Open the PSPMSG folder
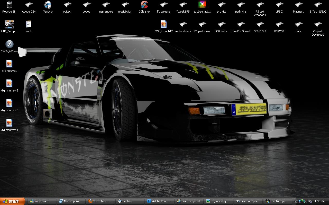Viewport: 329px width, 205px height. 279,27
